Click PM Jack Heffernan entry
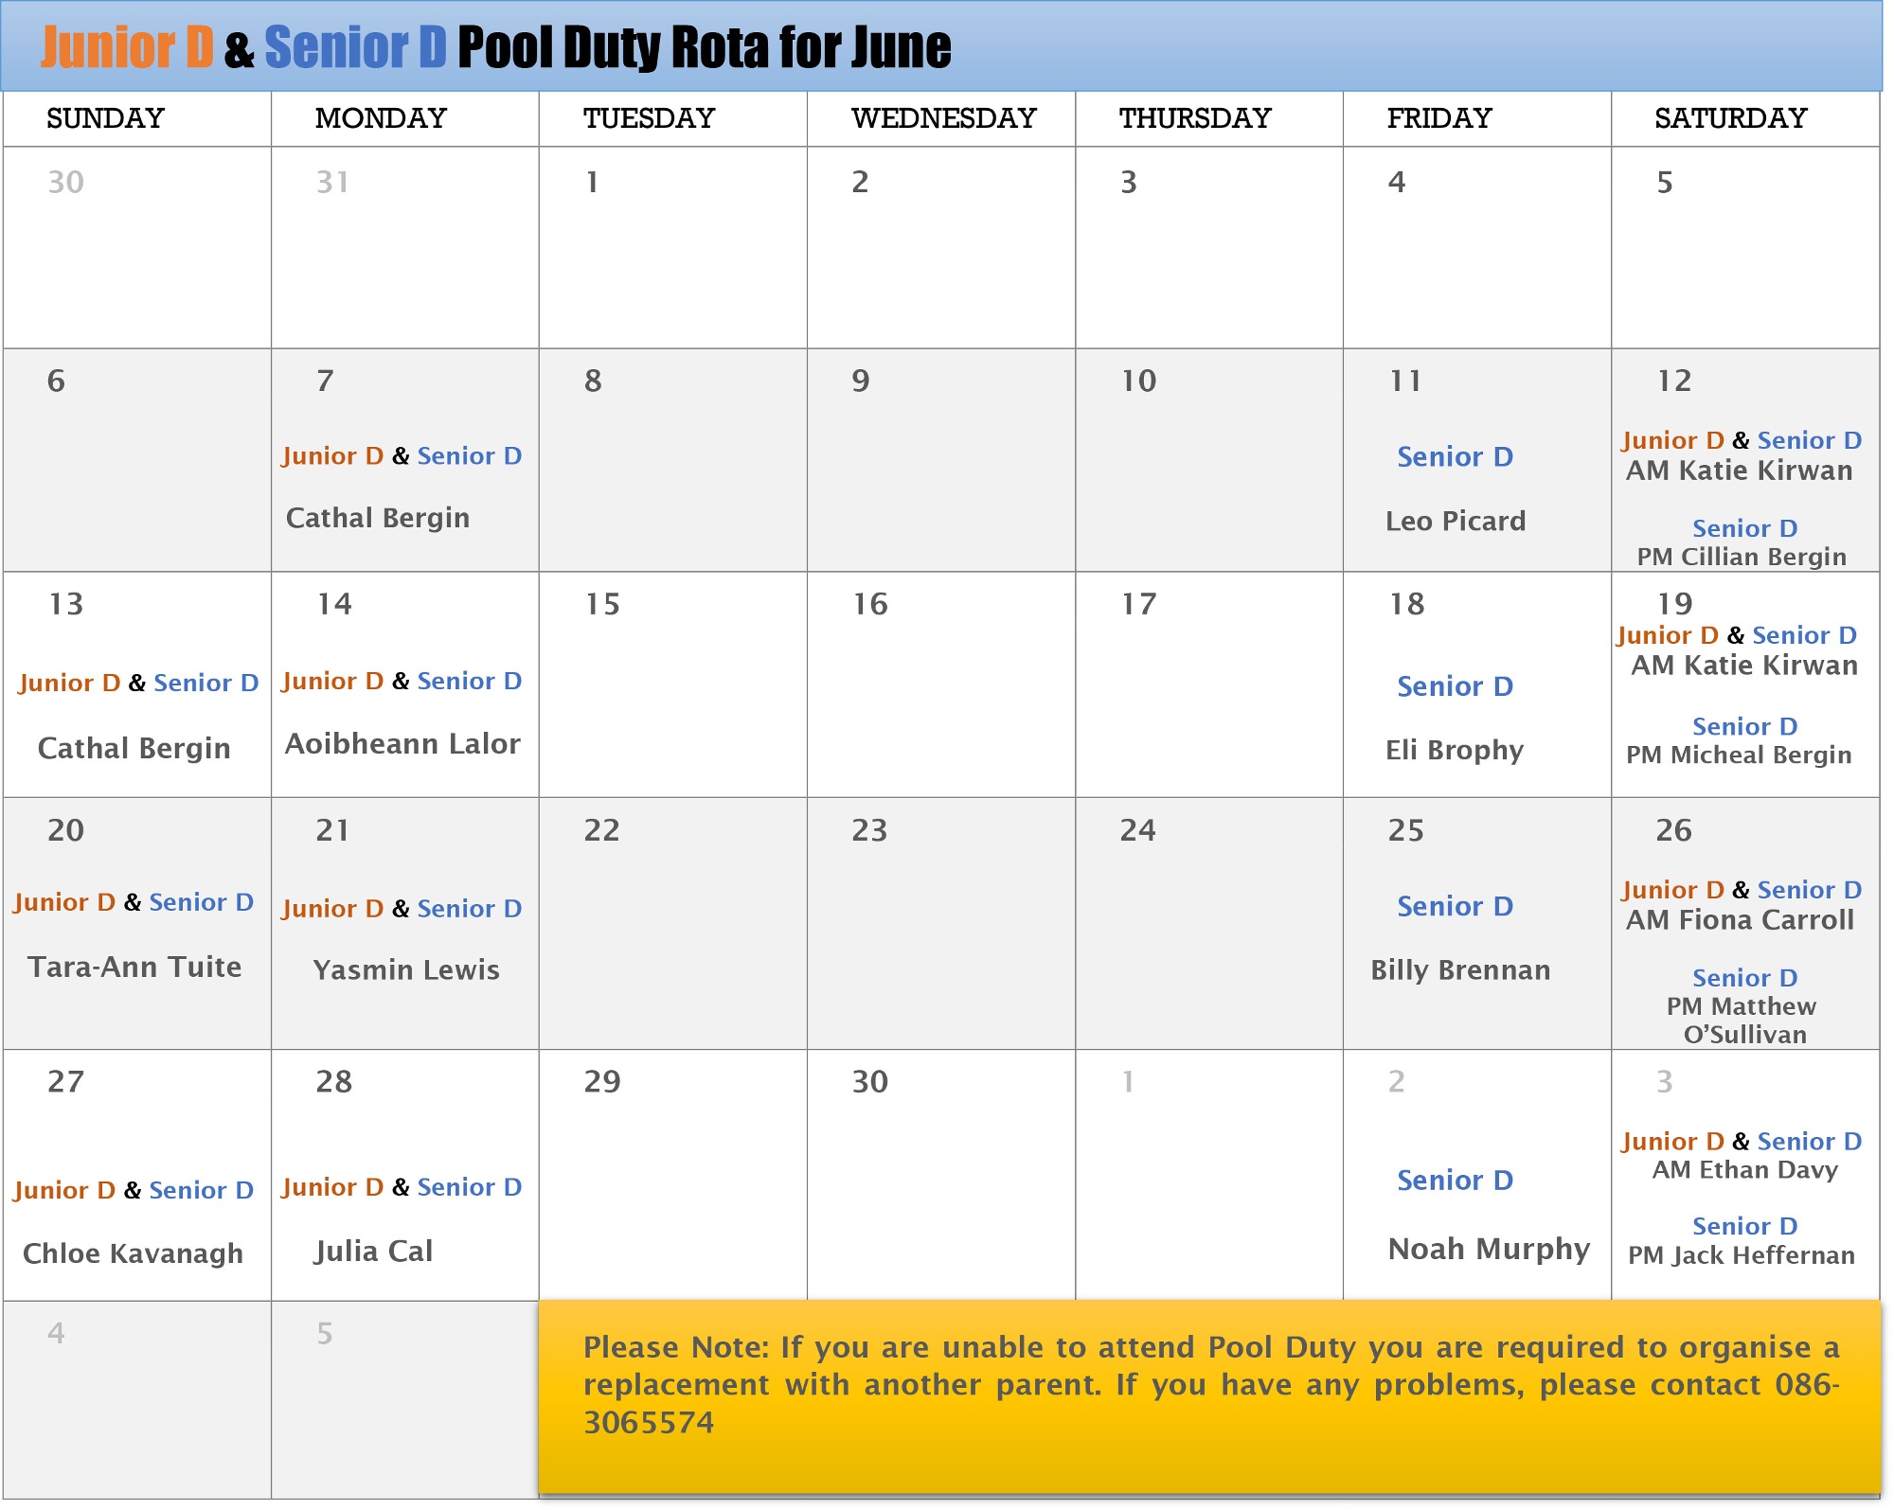Viewport: 1894px width, 1510px height. pyautogui.click(x=1741, y=1255)
